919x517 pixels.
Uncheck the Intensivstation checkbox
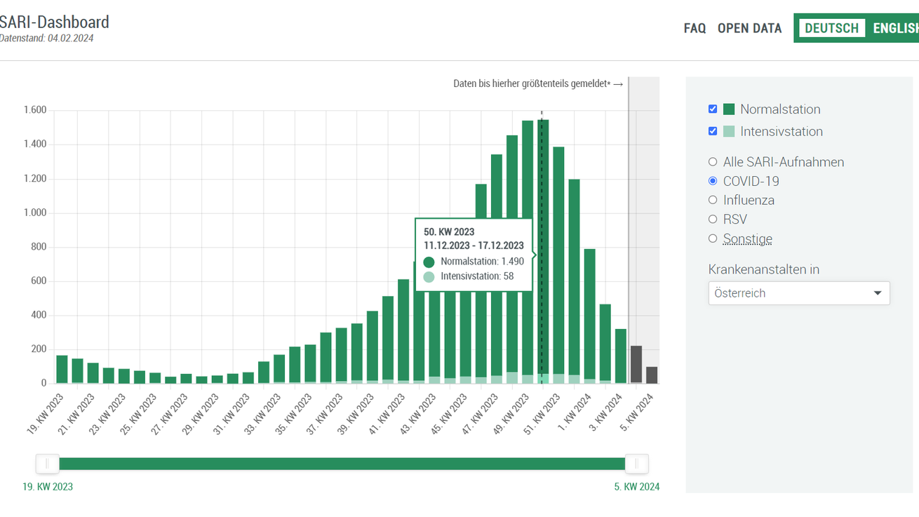point(713,131)
